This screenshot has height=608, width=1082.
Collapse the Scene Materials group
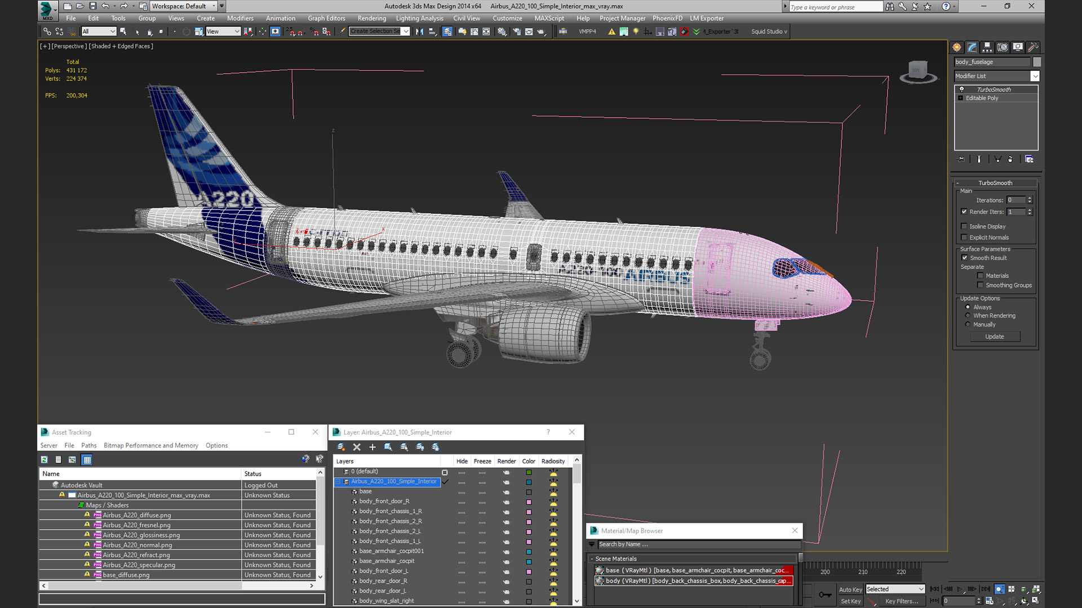(592, 559)
